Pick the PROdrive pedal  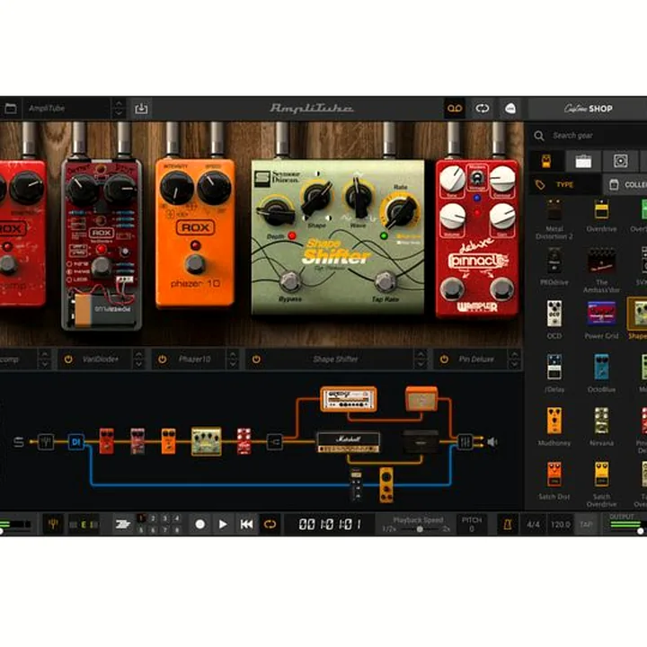pos(554,266)
